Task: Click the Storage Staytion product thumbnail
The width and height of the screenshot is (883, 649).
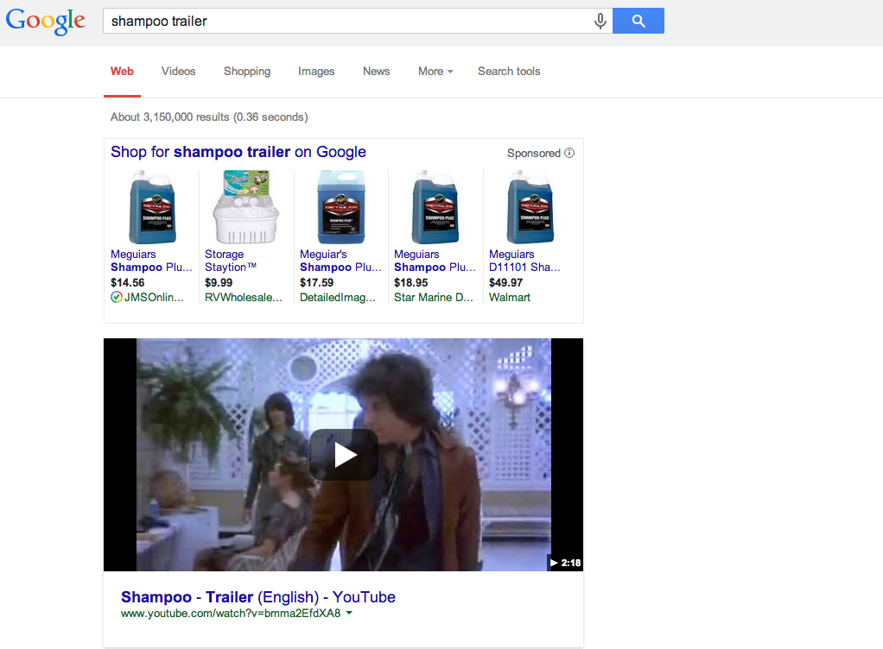Action: [x=246, y=207]
